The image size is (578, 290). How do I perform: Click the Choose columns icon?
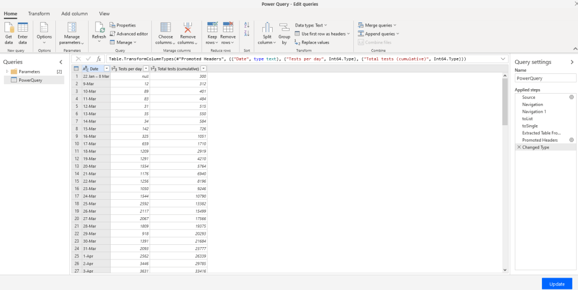(165, 28)
